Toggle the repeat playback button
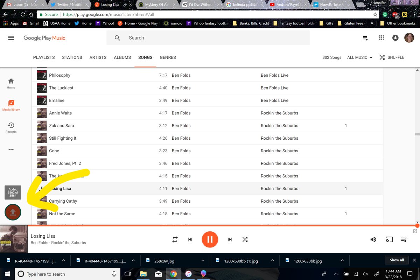The height and width of the screenshot is (280, 420). (175, 239)
